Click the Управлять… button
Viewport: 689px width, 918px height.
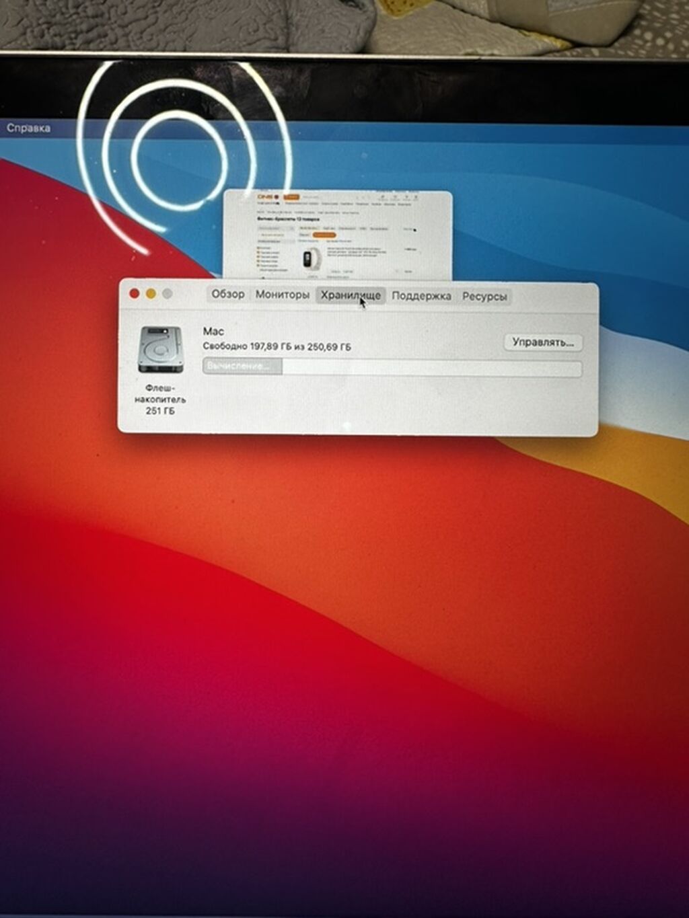[x=543, y=342]
